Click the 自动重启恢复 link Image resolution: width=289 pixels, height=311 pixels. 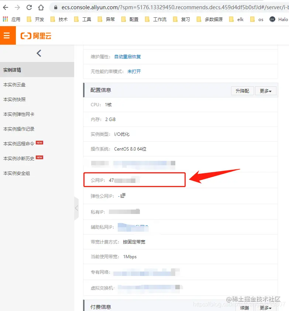(x=127, y=57)
